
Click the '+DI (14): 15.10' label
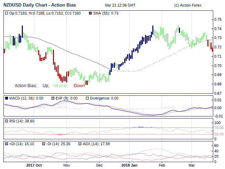click(x=21, y=144)
